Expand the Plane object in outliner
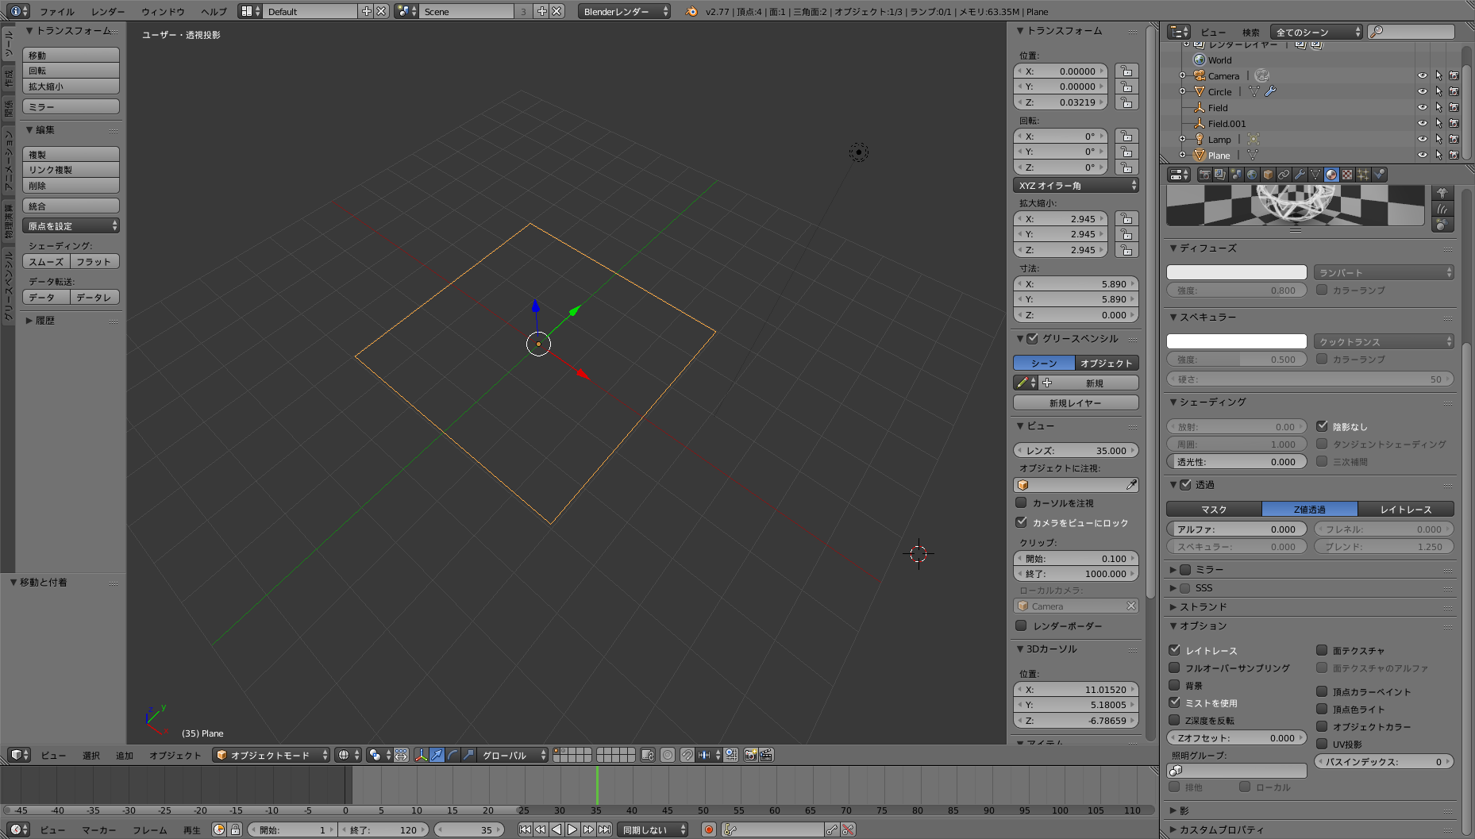The height and width of the screenshot is (839, 1475). click(x=1182, y=155)
